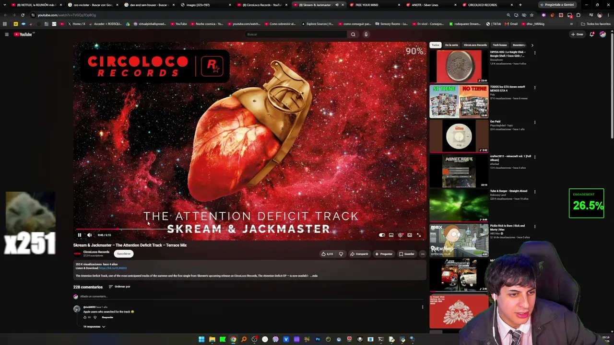Open options menu for crafter2011 minecraft video
Viewport: 614px width, 345px height.
[x=535, y=157]
